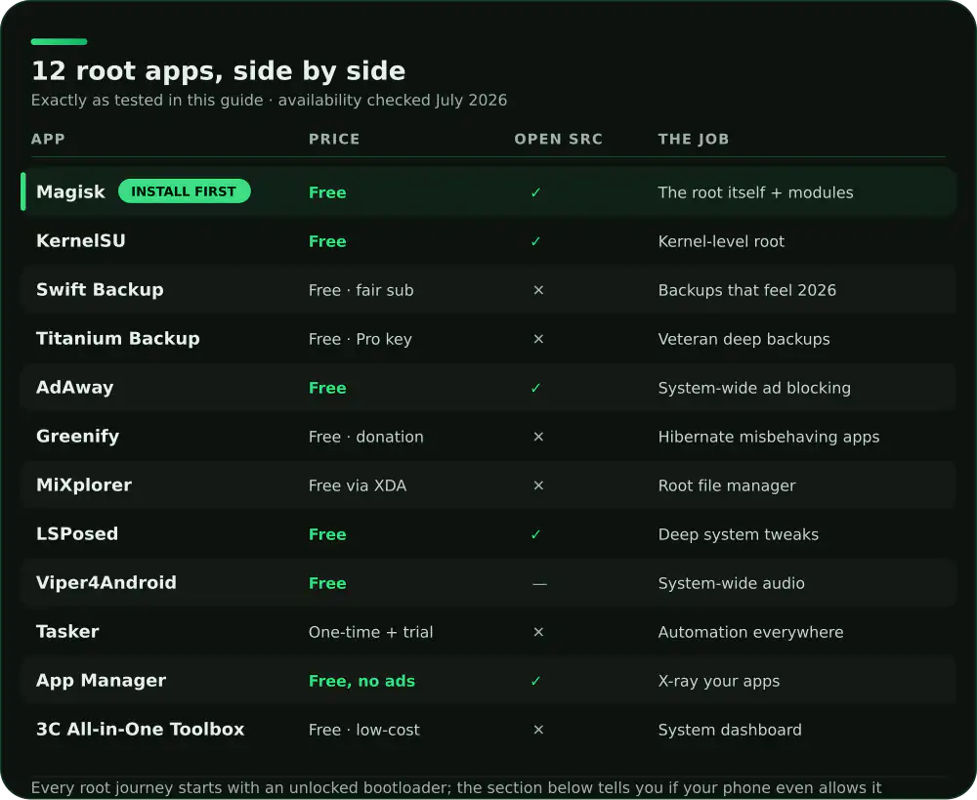Click the 'Deep system tweaks' description
The width and height of the screenshot is (977, 800).
coord(739,534)
